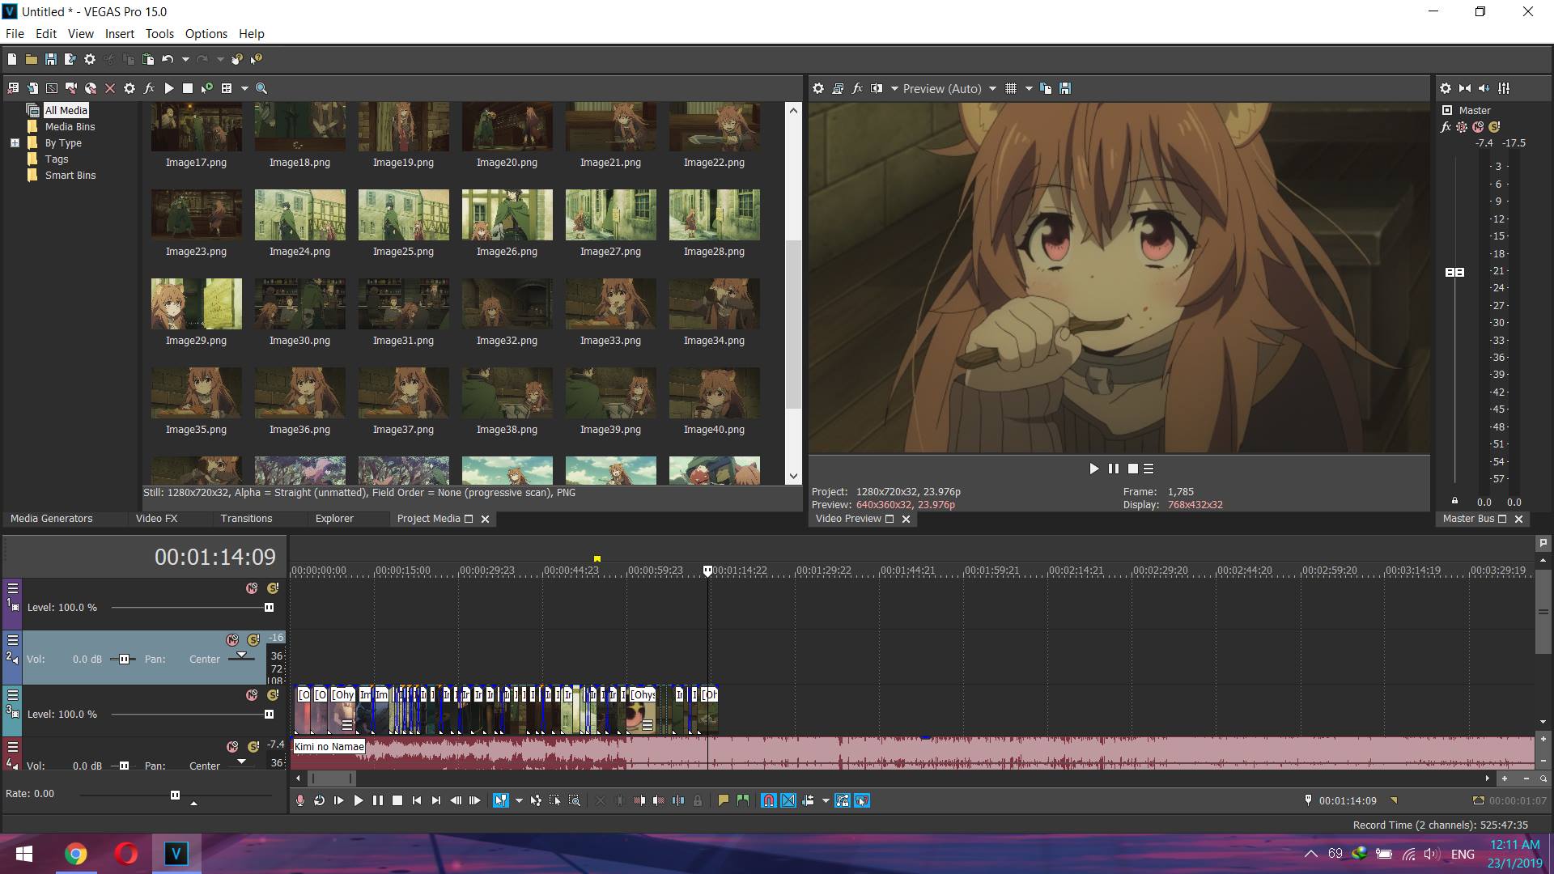Click the Insert Region icon on the timeline toolbar
1554x874 pixels.
click(743, 800)
